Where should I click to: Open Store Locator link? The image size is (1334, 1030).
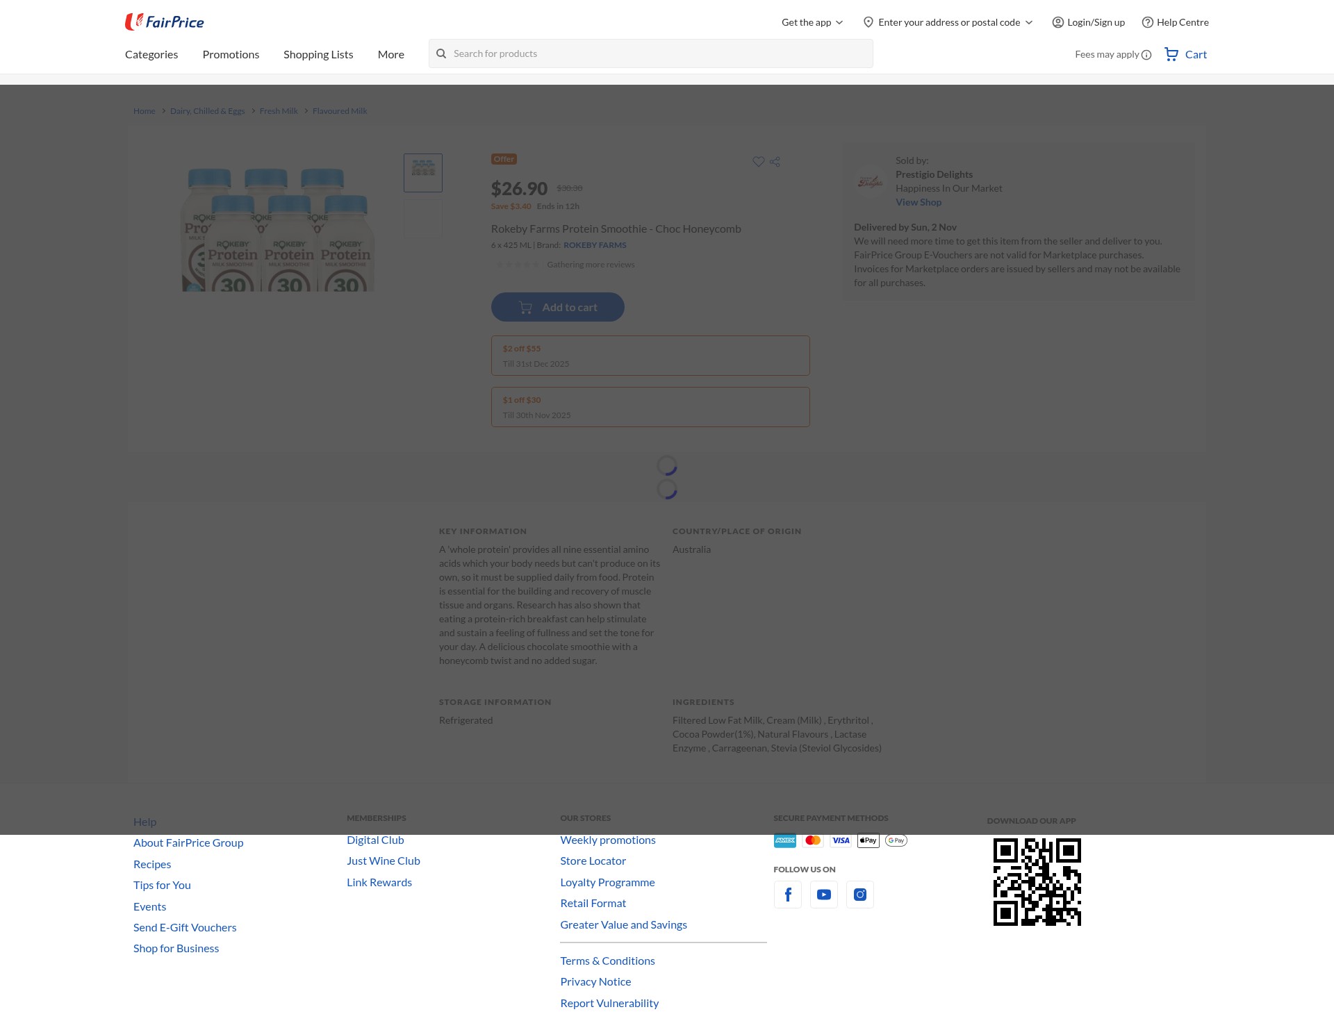(593, 861)
